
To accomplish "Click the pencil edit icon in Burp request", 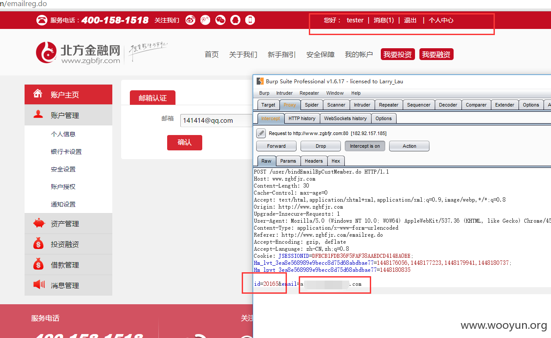I will [x=261, y=133].
